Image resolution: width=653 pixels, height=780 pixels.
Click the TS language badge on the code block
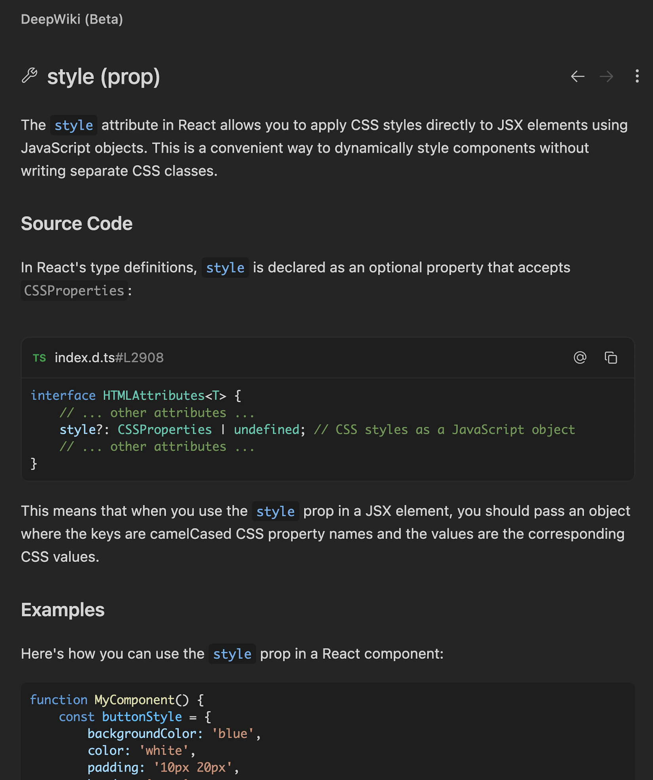(40, 358)
